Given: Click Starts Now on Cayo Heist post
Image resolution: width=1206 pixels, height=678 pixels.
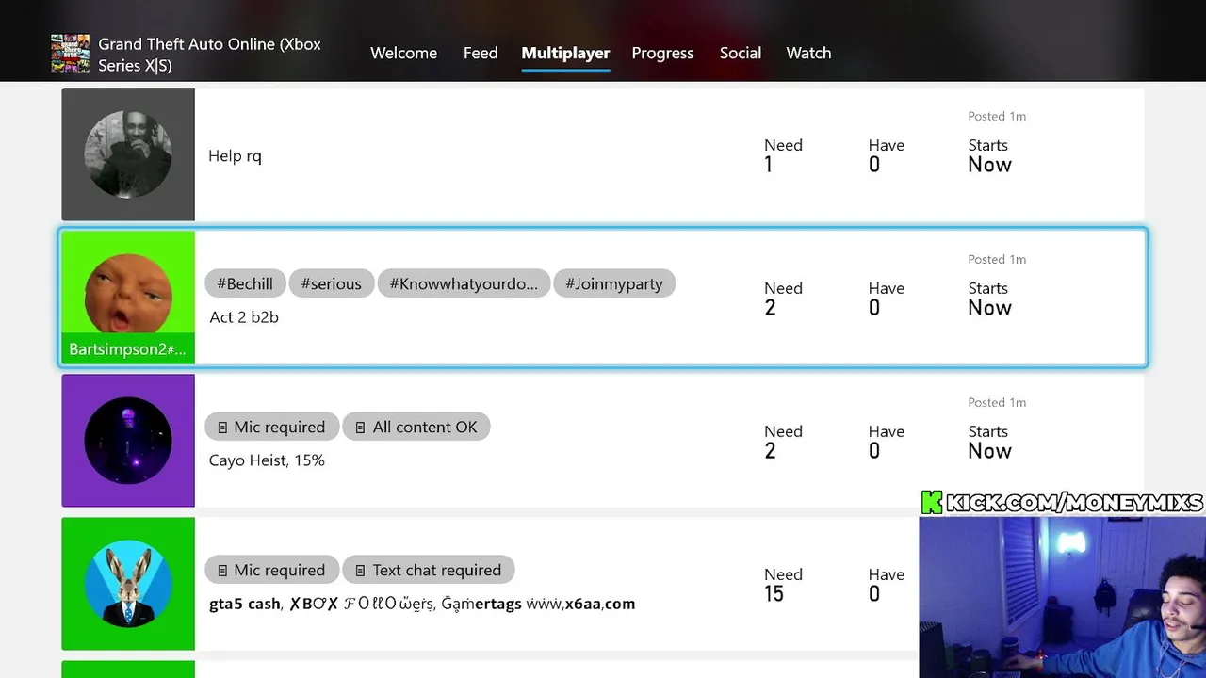Looking at the screenshot, I should (x=989, y=442).
